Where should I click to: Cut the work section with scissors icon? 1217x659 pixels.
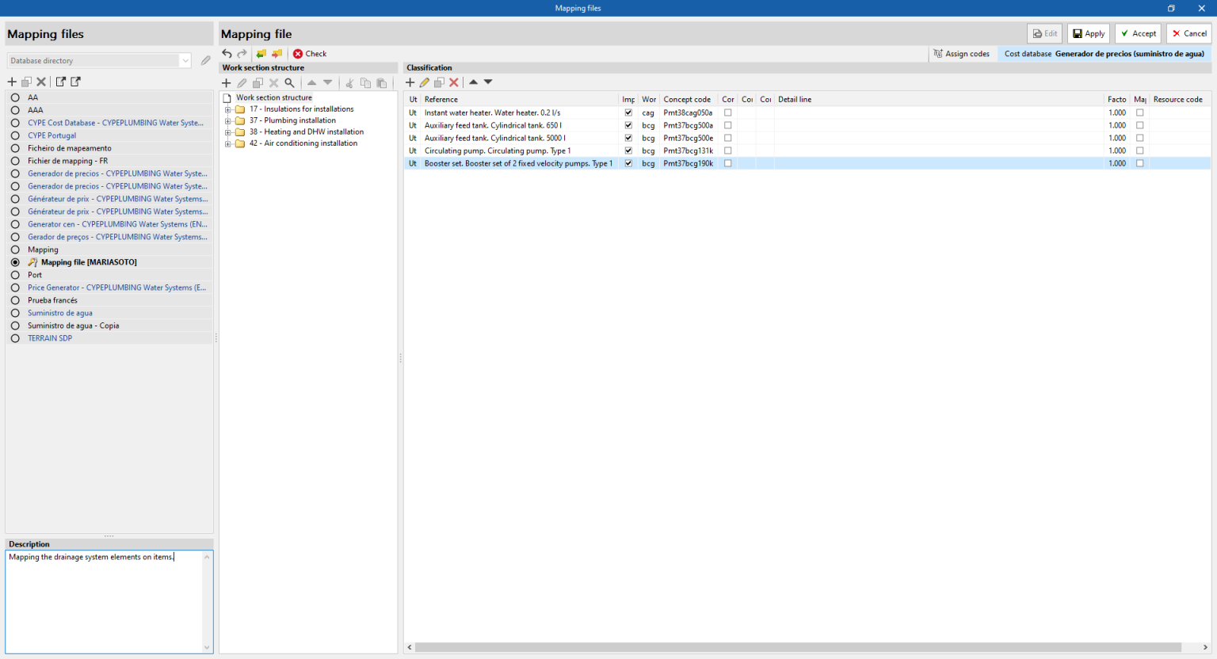pos(349,82)
